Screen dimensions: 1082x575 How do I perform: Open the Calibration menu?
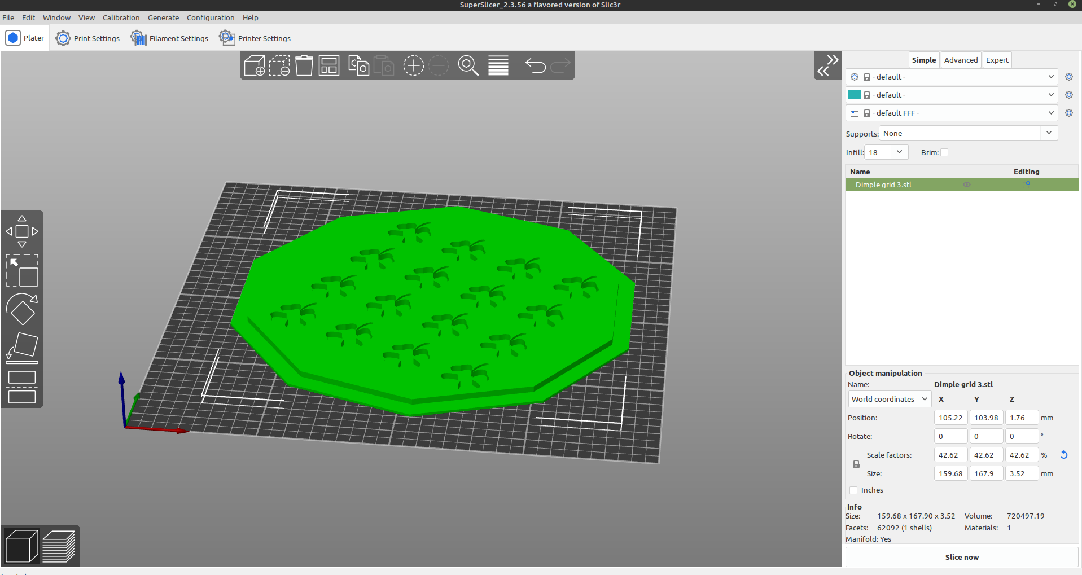point(121,17)
